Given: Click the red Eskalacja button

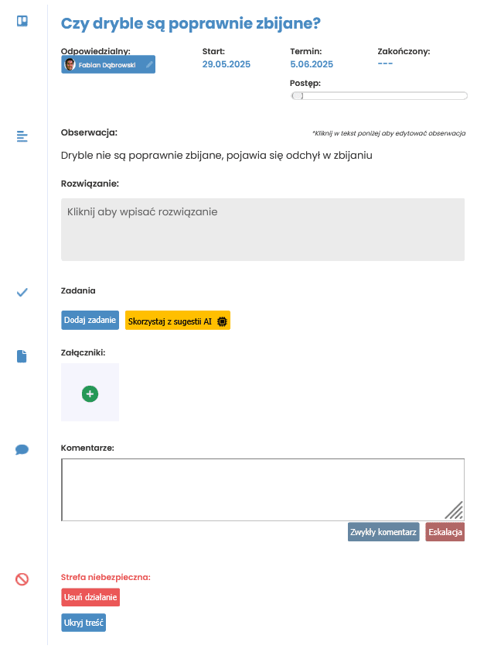Looking at the screenshot, I should [445, 532].
